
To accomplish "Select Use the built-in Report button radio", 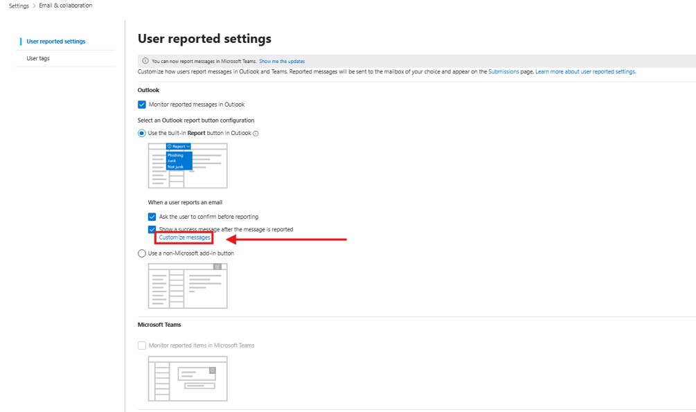I will coord(141,133).
